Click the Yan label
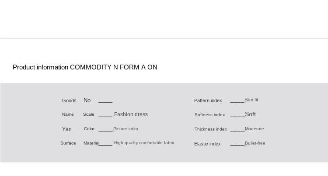 67,129
